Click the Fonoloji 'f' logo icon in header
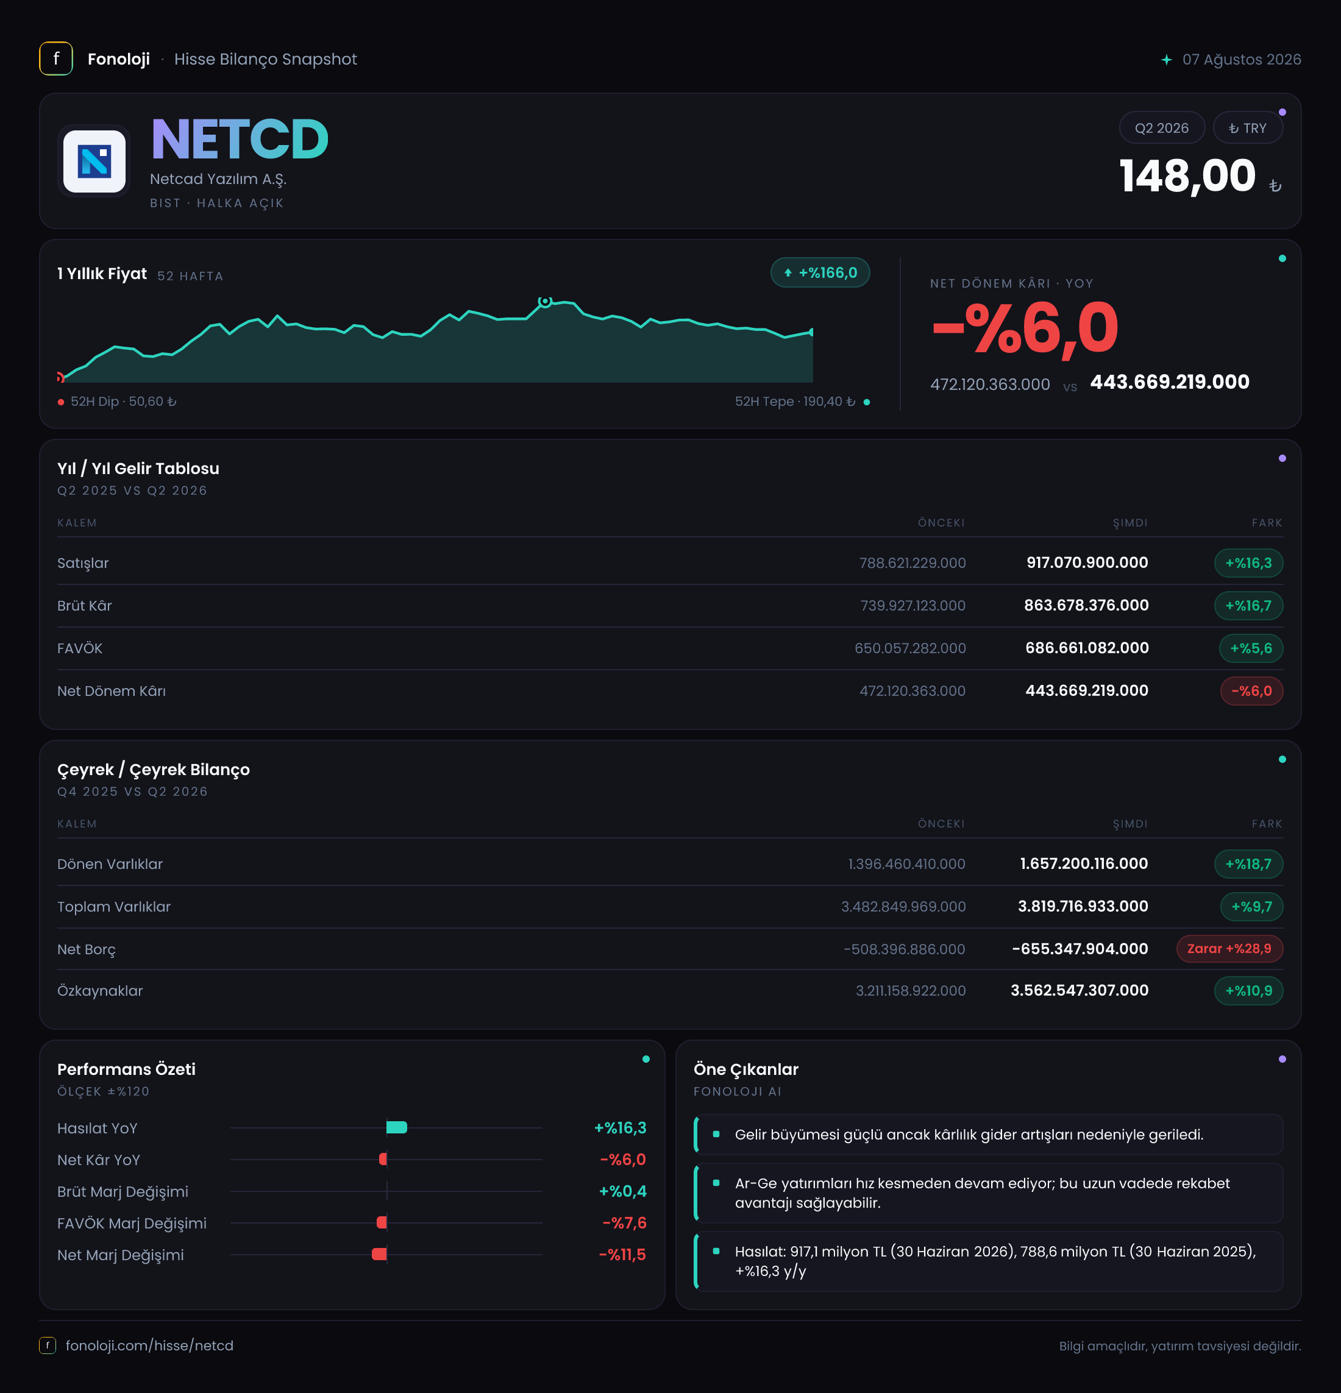The height and width of the screenshot is (1393, 1341). click(56, 59)
